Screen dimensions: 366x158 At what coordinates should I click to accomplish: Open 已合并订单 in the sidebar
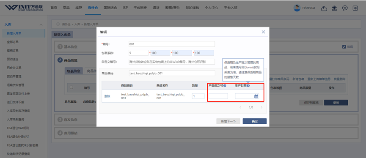coord(14,68)
